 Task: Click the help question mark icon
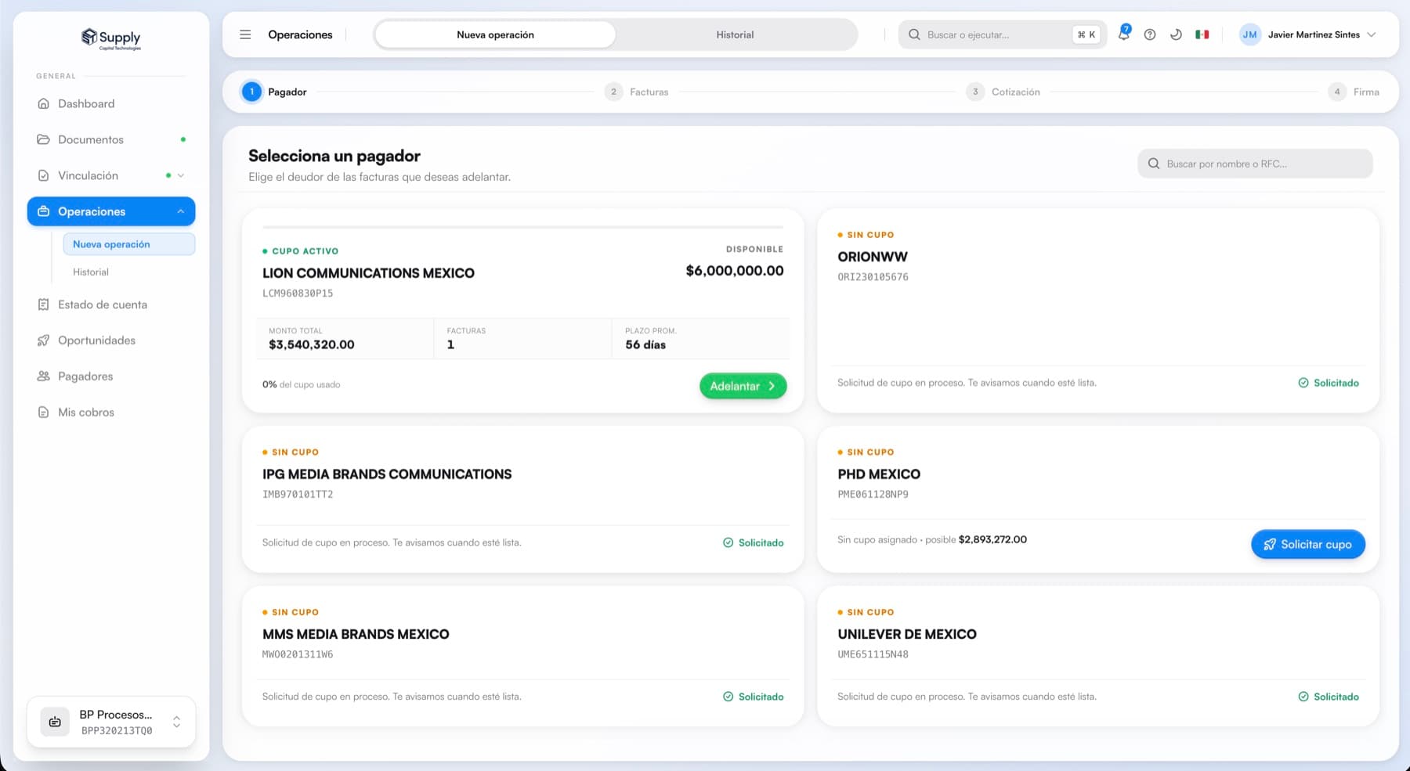(1150, 34)
